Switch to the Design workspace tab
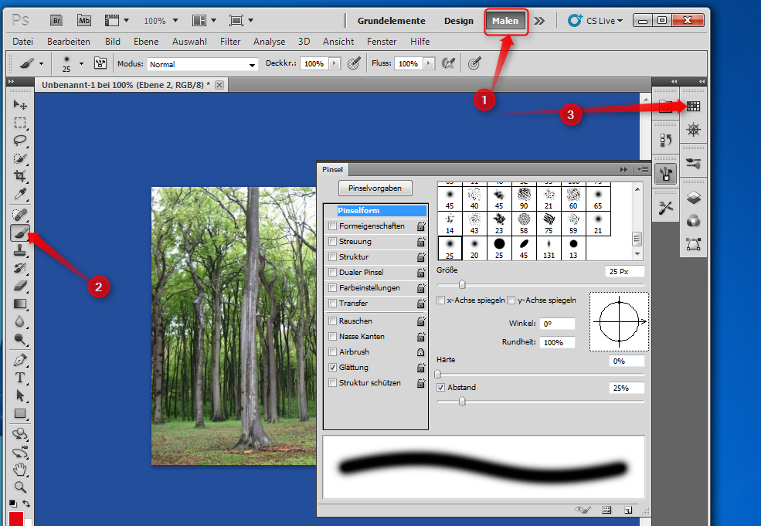Image resolution: width=761 pixels, height=526 pixels. (x=457, y=21)
